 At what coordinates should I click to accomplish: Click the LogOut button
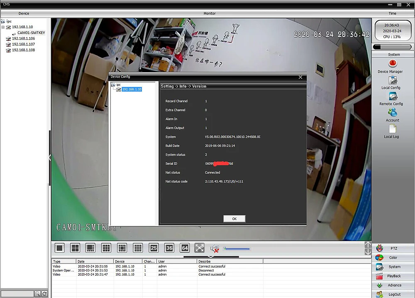click(393, 294)
